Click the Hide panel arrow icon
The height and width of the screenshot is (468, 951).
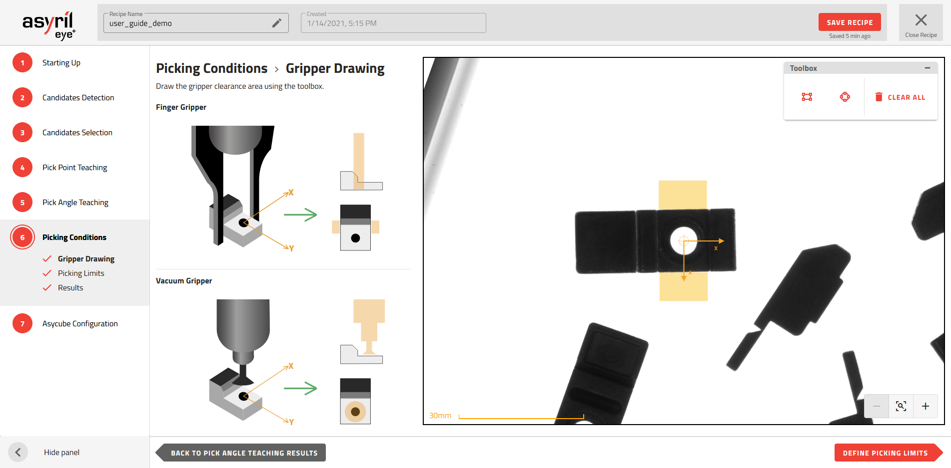pyautogui.click(x=18, y=452)
